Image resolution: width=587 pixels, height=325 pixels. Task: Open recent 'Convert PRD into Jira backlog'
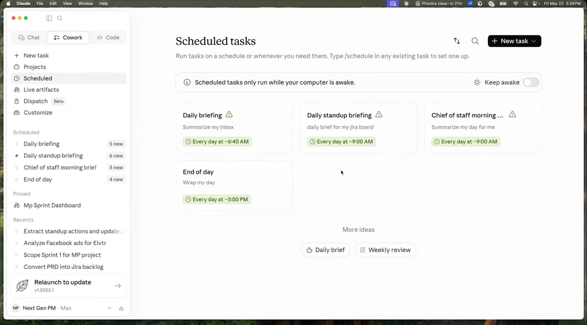pyautogui.click(x=69, y=267)
